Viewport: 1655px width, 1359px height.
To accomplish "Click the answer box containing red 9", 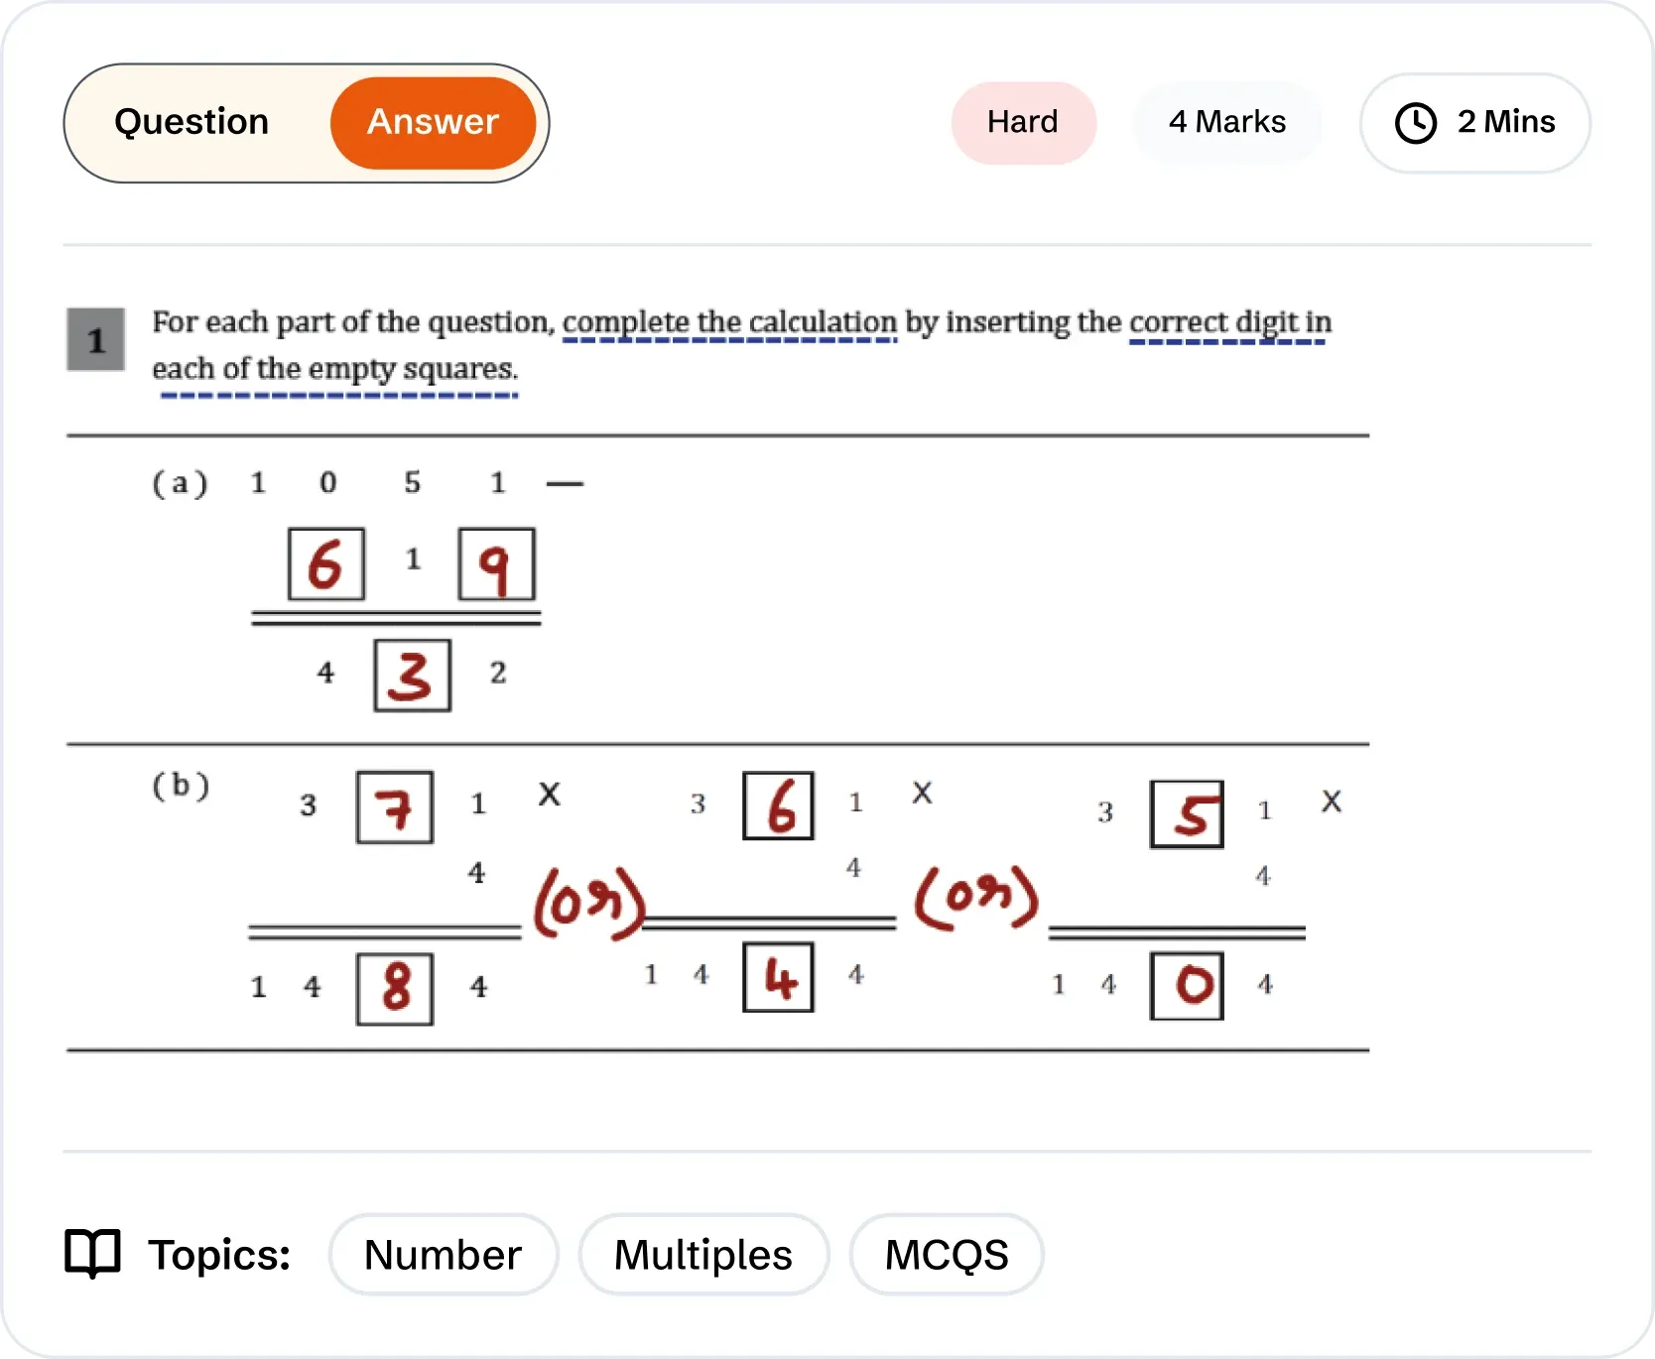I will click(496, 564).
